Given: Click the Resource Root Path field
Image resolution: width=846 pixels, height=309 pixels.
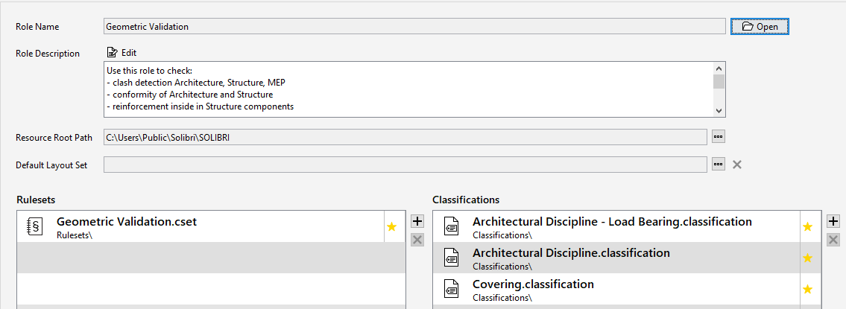Looking at the screenshot, I should [x=405, y=137].
